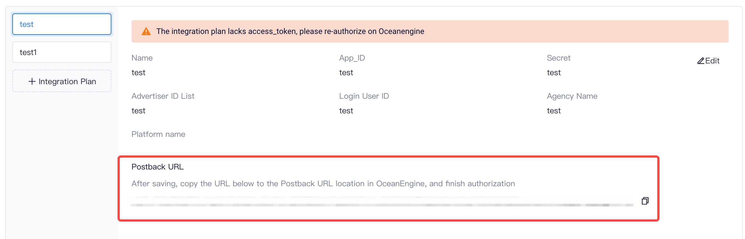Click the App_ID label
Viewport: 745px width, 239px height.
[x=352, y=58]
